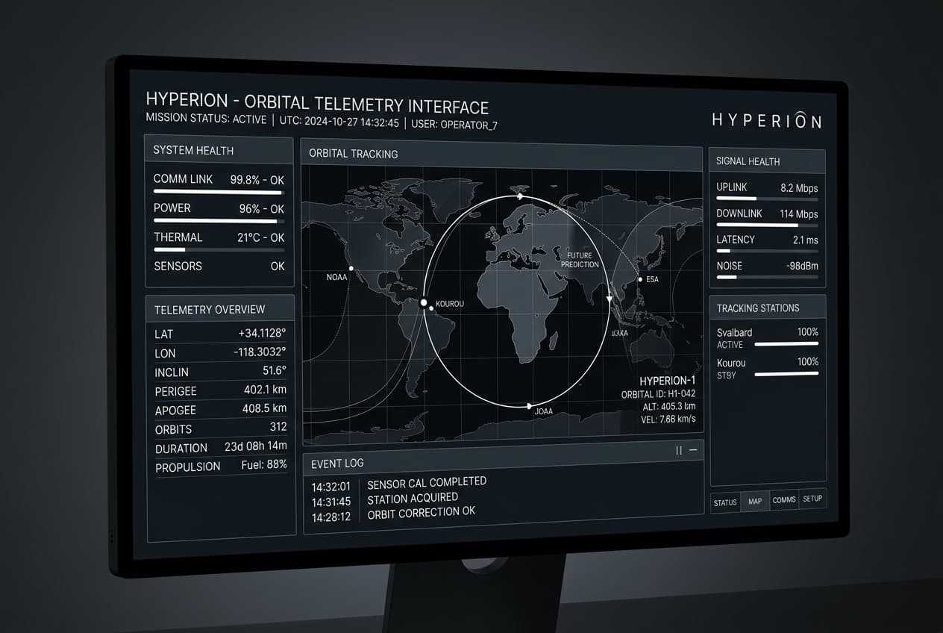Click the 14:28:12 timestamp in event log
This screenshot has height=633, width=943.
[331, 517]
